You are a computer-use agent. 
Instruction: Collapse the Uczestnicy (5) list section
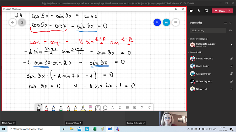[x=188, y=52]
